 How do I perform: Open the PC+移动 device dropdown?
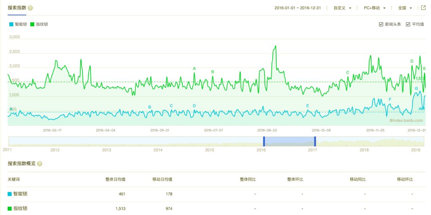coord(375,8)
